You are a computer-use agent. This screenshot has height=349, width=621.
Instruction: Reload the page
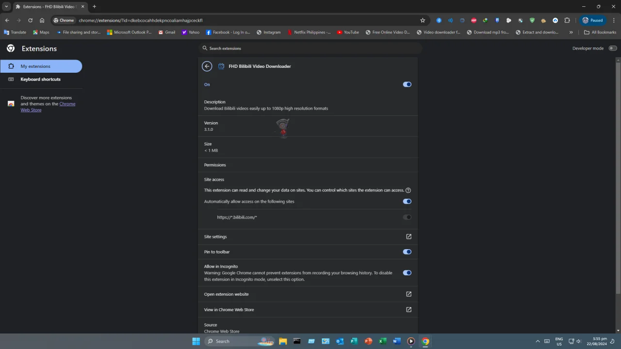(x=30, y=20)
